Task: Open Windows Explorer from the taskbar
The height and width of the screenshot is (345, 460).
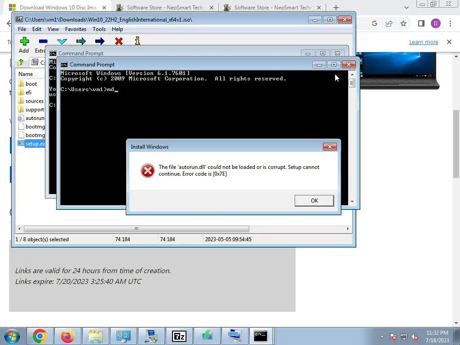Action: [96, 336]
